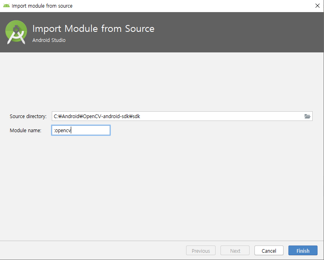
Task: Click the Finish button
Action: 303,251
